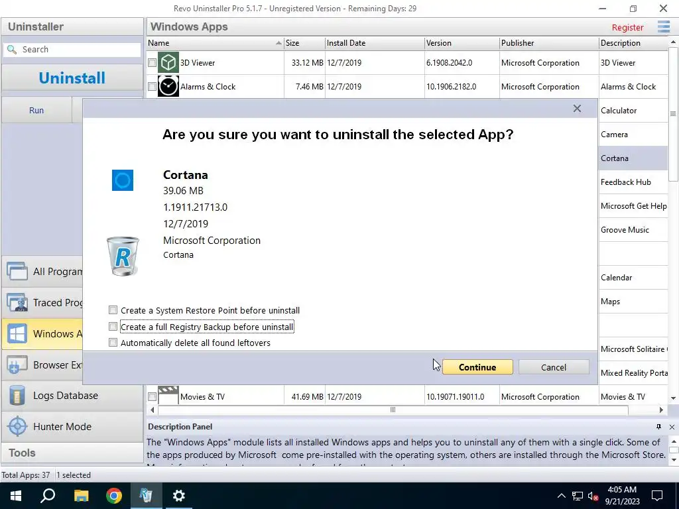Select the Cortana description cell
The width and height of the screenshot is (679, 509).
(x=633, y=158)
